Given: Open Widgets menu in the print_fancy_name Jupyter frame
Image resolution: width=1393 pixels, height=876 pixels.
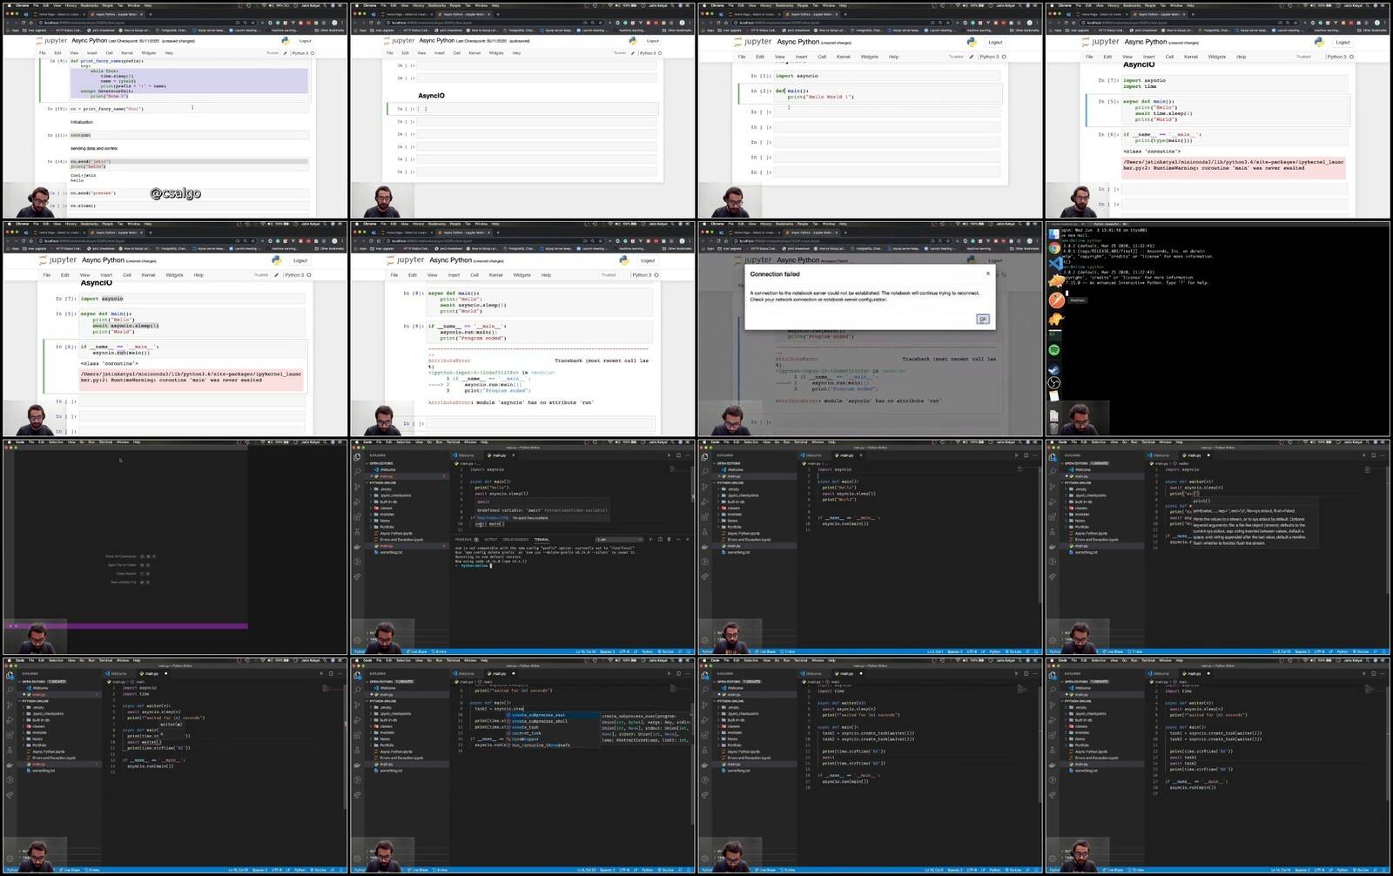Looking at the screenshot, I should coord(149,53).
